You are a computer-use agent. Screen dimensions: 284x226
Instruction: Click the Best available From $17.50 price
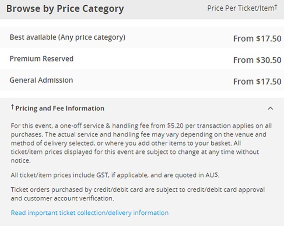click(x=257, y=38)
